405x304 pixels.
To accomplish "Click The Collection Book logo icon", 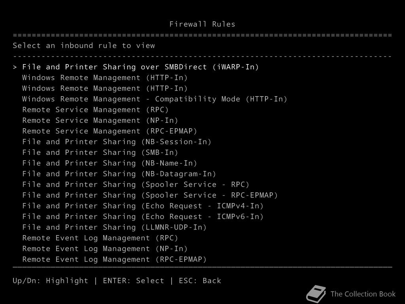I will point(316,294).
